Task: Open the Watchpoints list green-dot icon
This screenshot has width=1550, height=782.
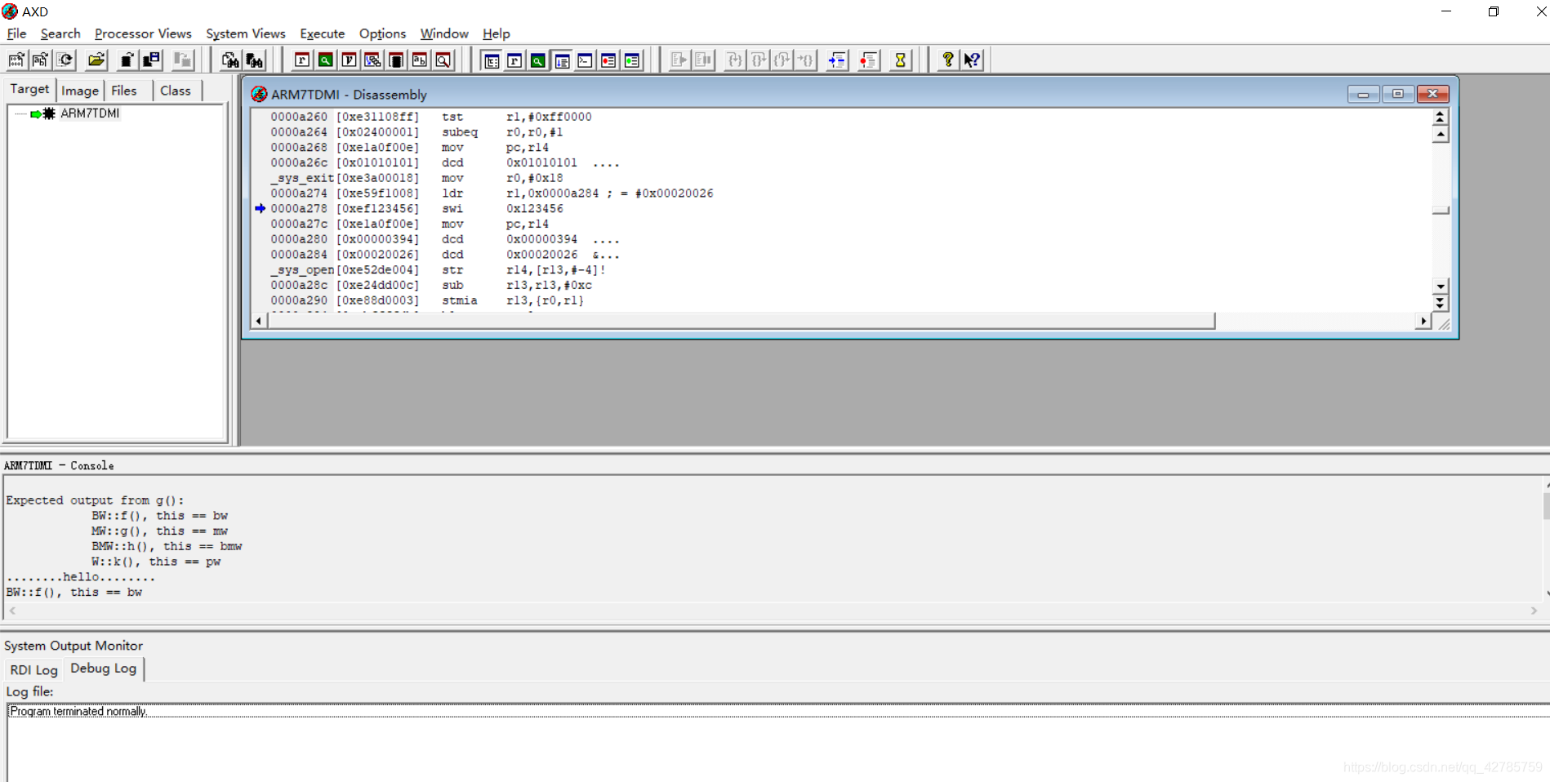Action: 633,60
